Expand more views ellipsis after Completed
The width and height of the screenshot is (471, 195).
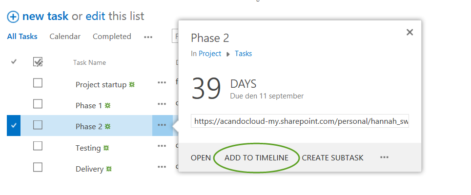pos(148,37)
